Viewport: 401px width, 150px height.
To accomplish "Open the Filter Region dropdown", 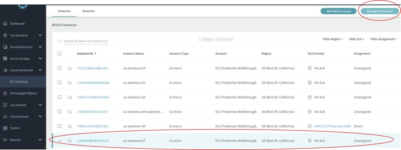I will (x=333, y=39).
